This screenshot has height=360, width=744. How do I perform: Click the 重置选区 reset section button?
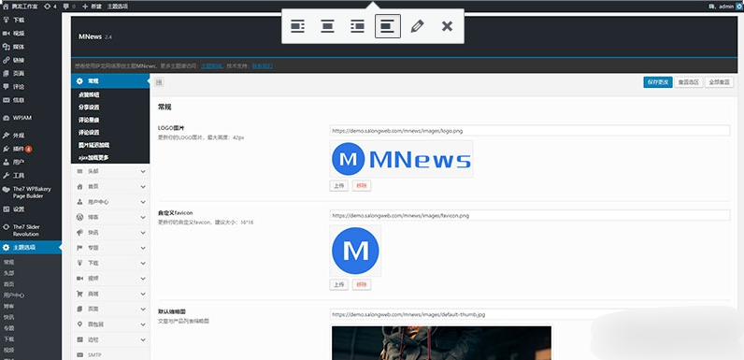coord(689,82)
